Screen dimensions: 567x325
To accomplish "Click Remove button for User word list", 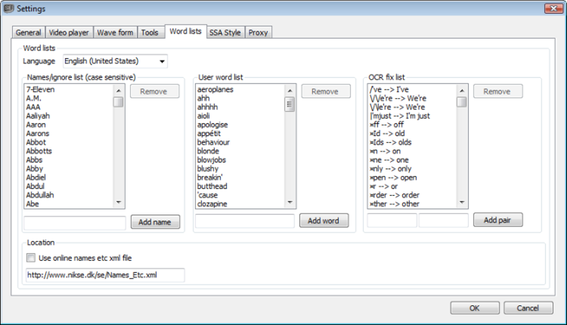I will click(x=325, y=92).
